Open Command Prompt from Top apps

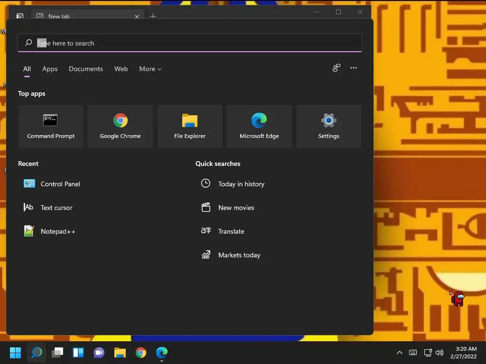50,126
